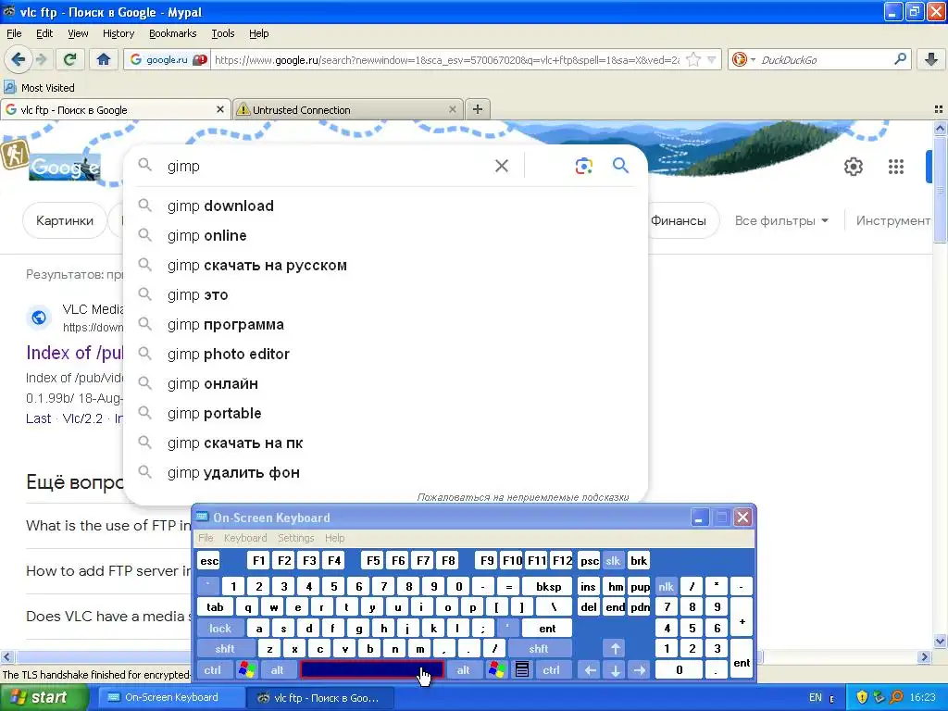Toggle the left shft key
This screenshot has width=948, height=711.
pyautogui.click(x=225, y=649)
